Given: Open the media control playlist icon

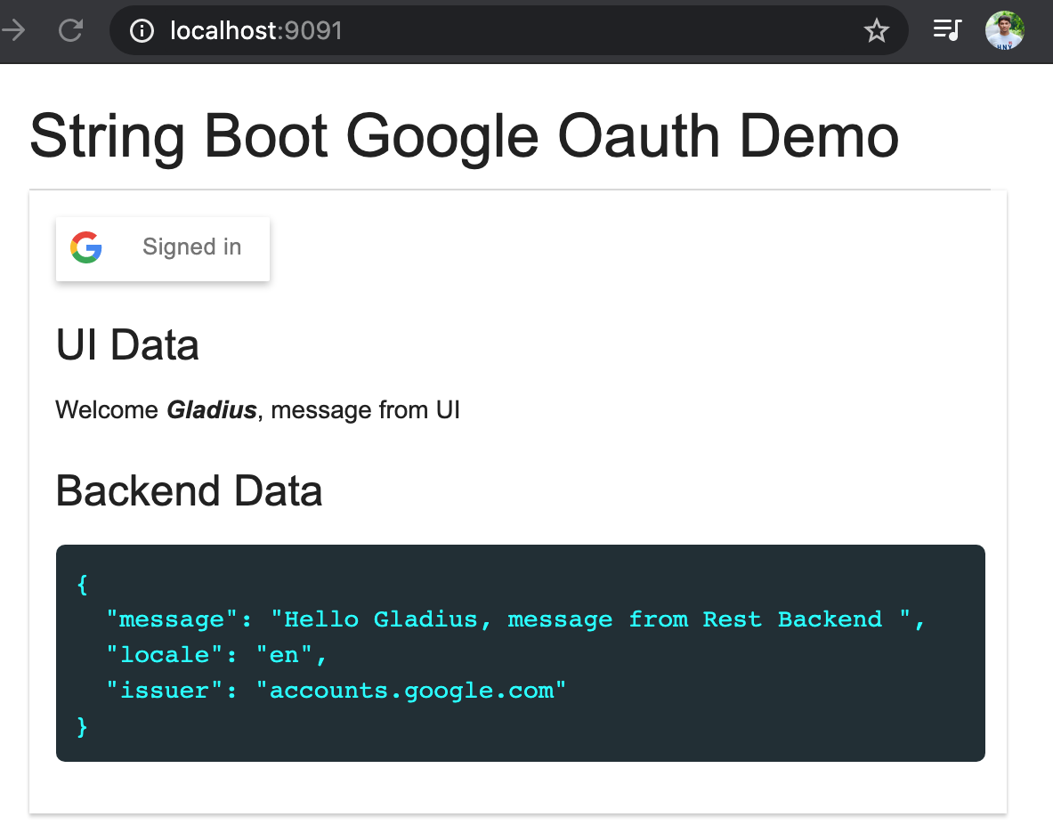Looking at the screenshot, I should coord(948,29).
